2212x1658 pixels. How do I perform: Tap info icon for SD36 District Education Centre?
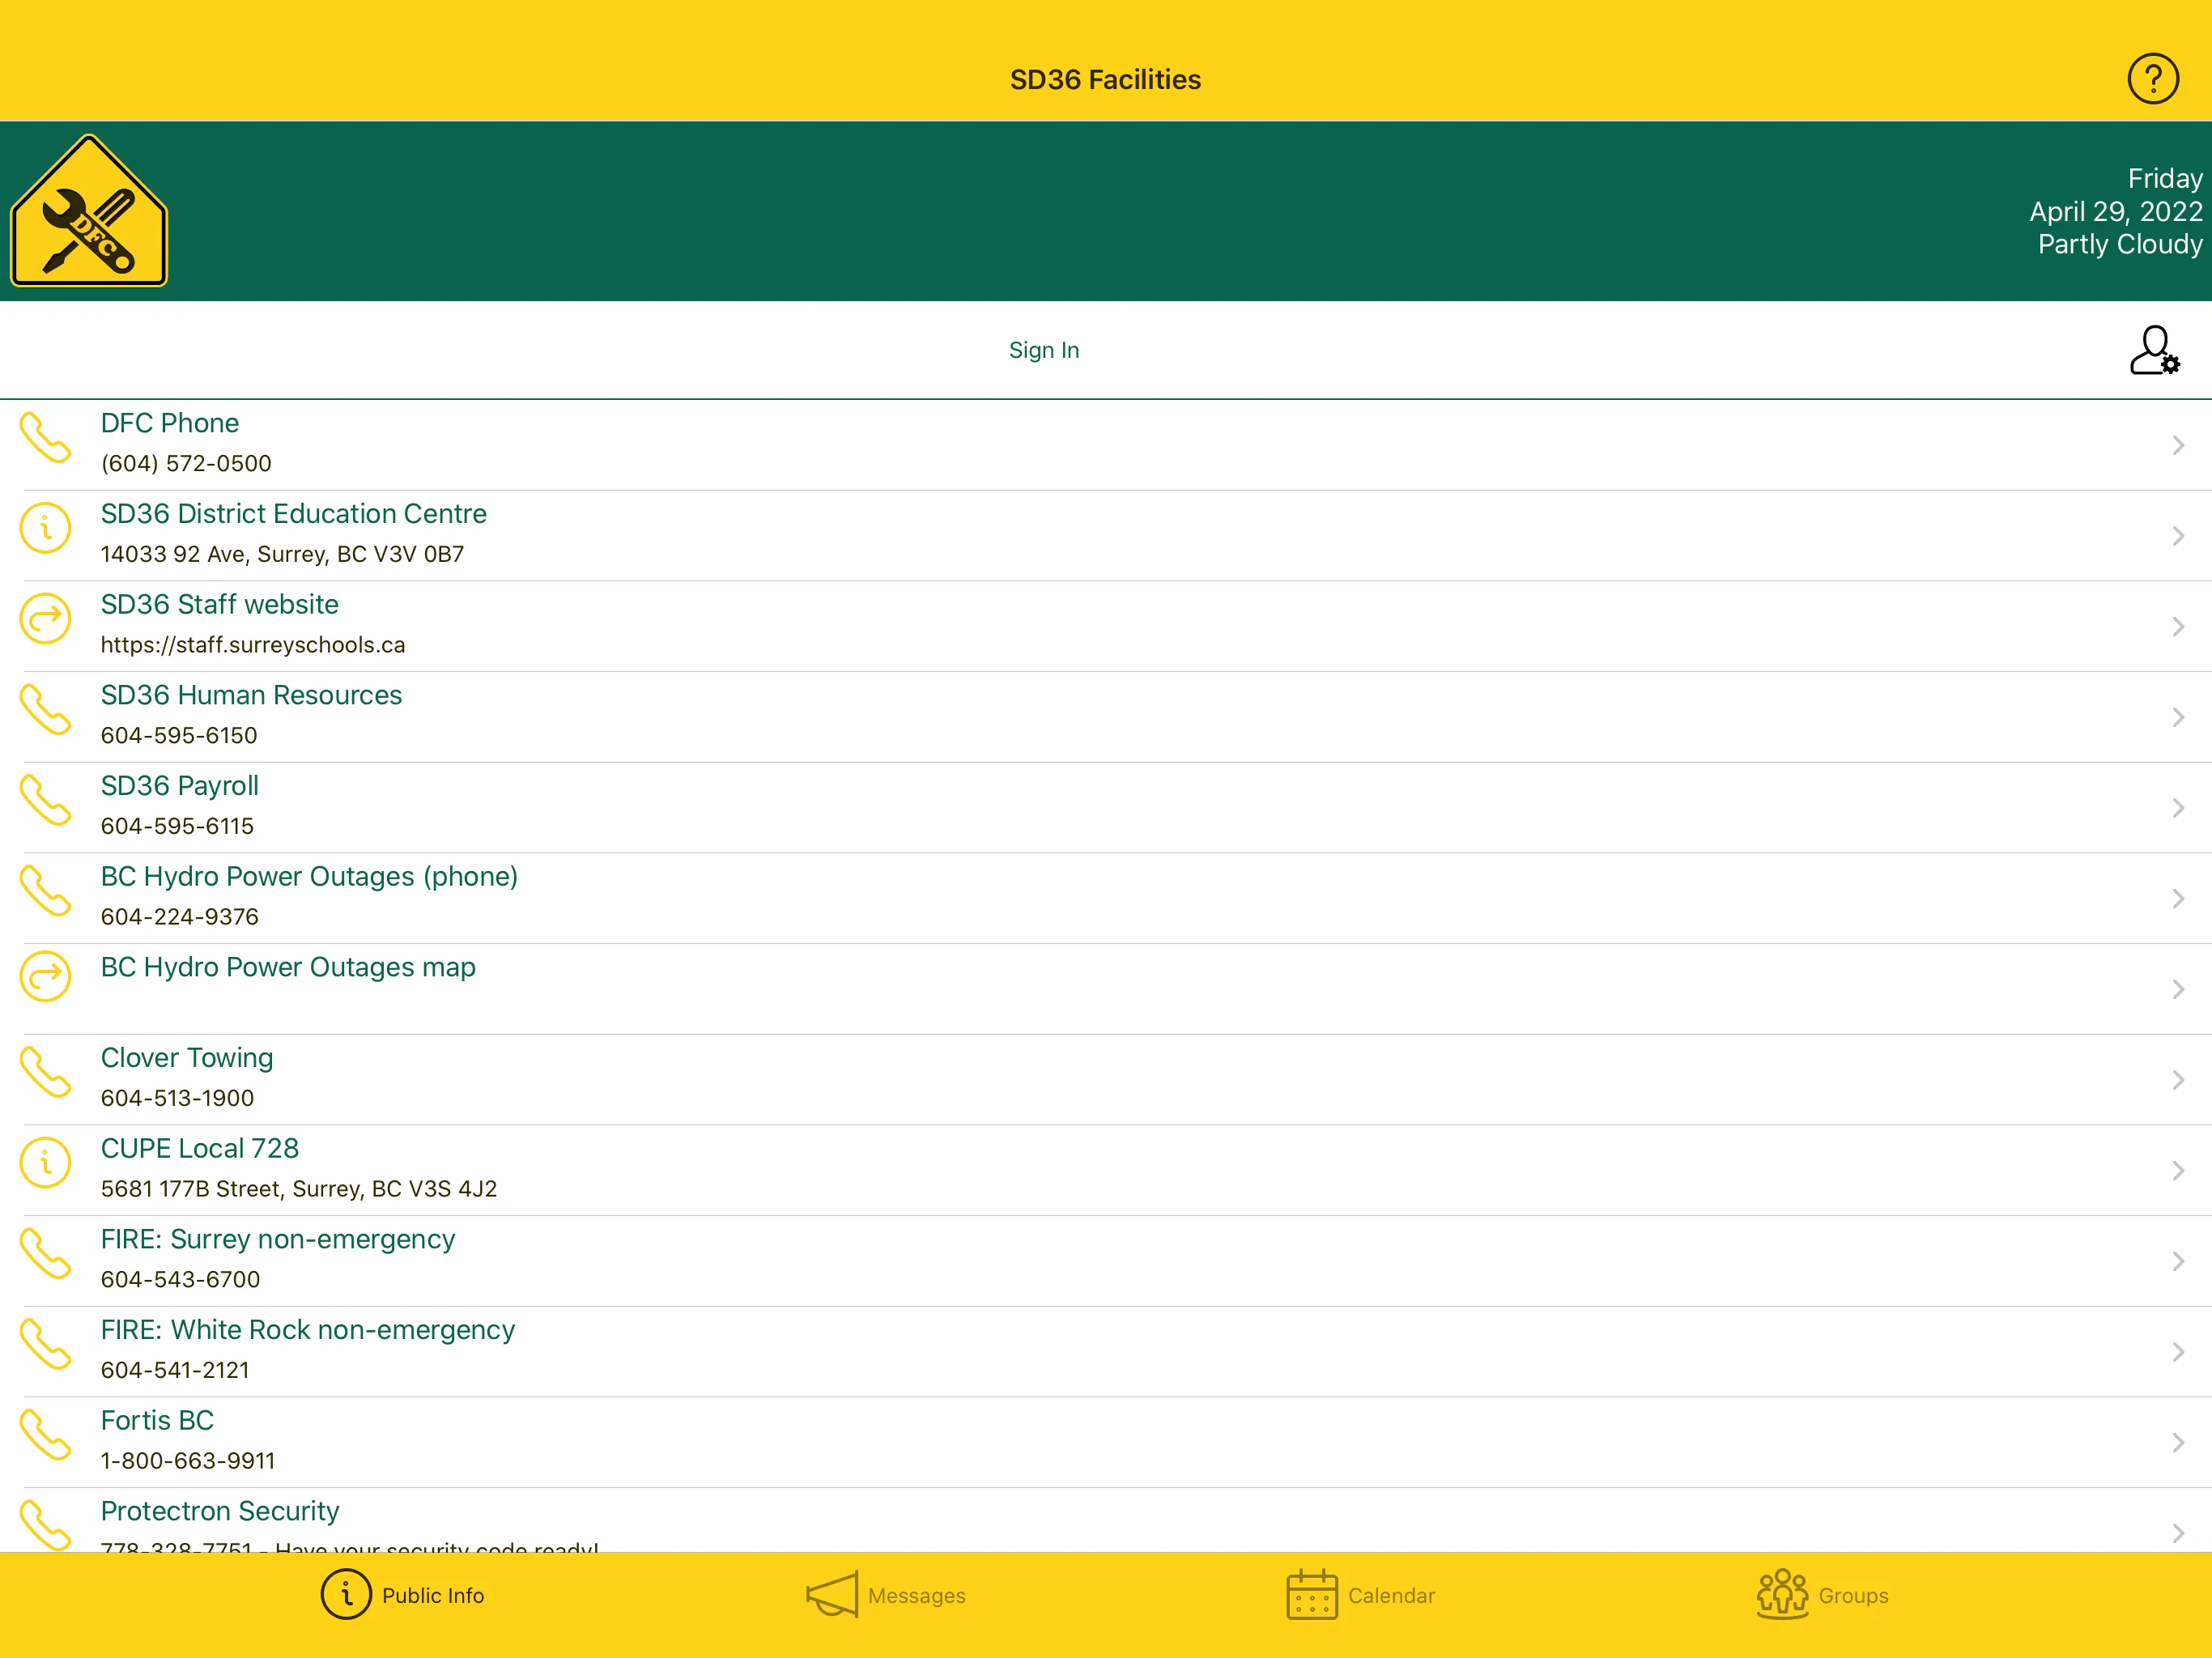(46, 528)
